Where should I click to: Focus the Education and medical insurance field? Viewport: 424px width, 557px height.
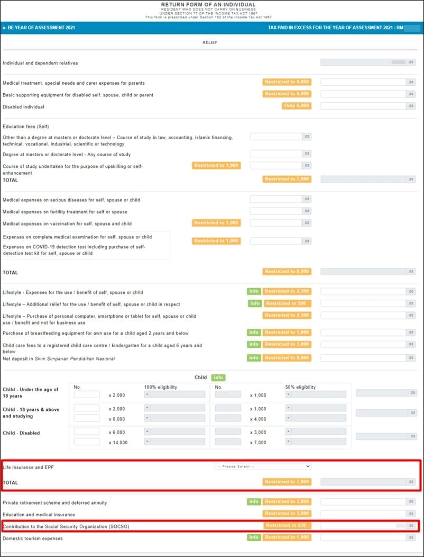coord(363,514)
